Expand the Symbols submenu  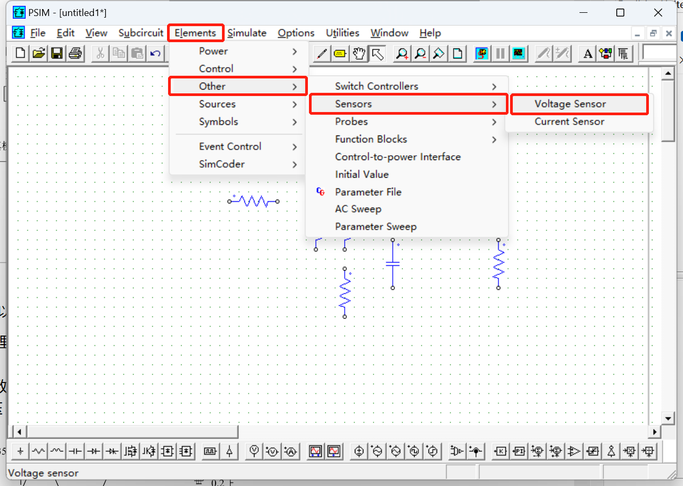pyautogui.click(x=237, y=122)
